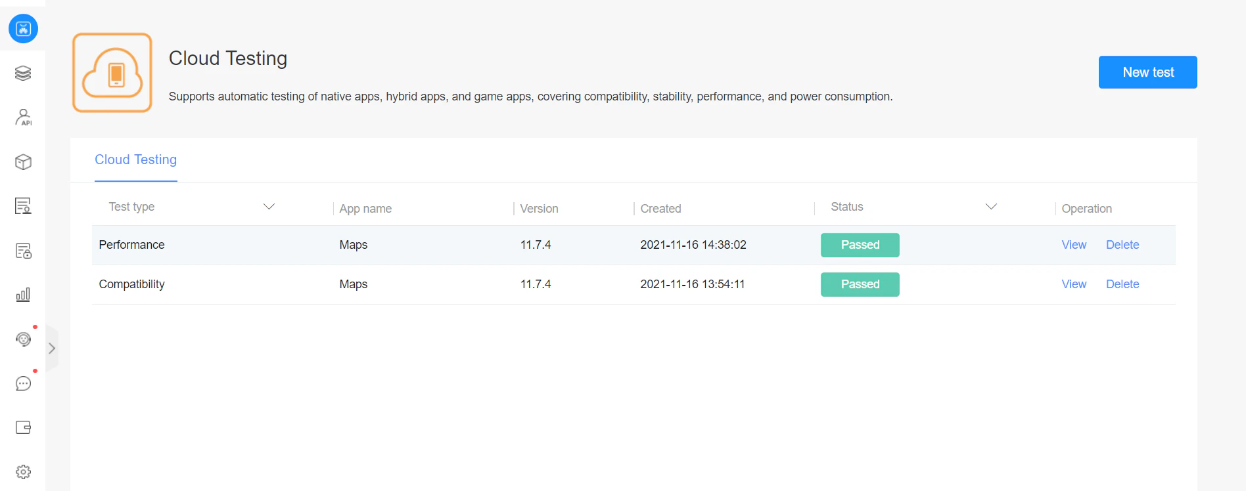Click the Supports automatic testing description text
Viewport: 1246px width, 491px height.
click(530, 96)
